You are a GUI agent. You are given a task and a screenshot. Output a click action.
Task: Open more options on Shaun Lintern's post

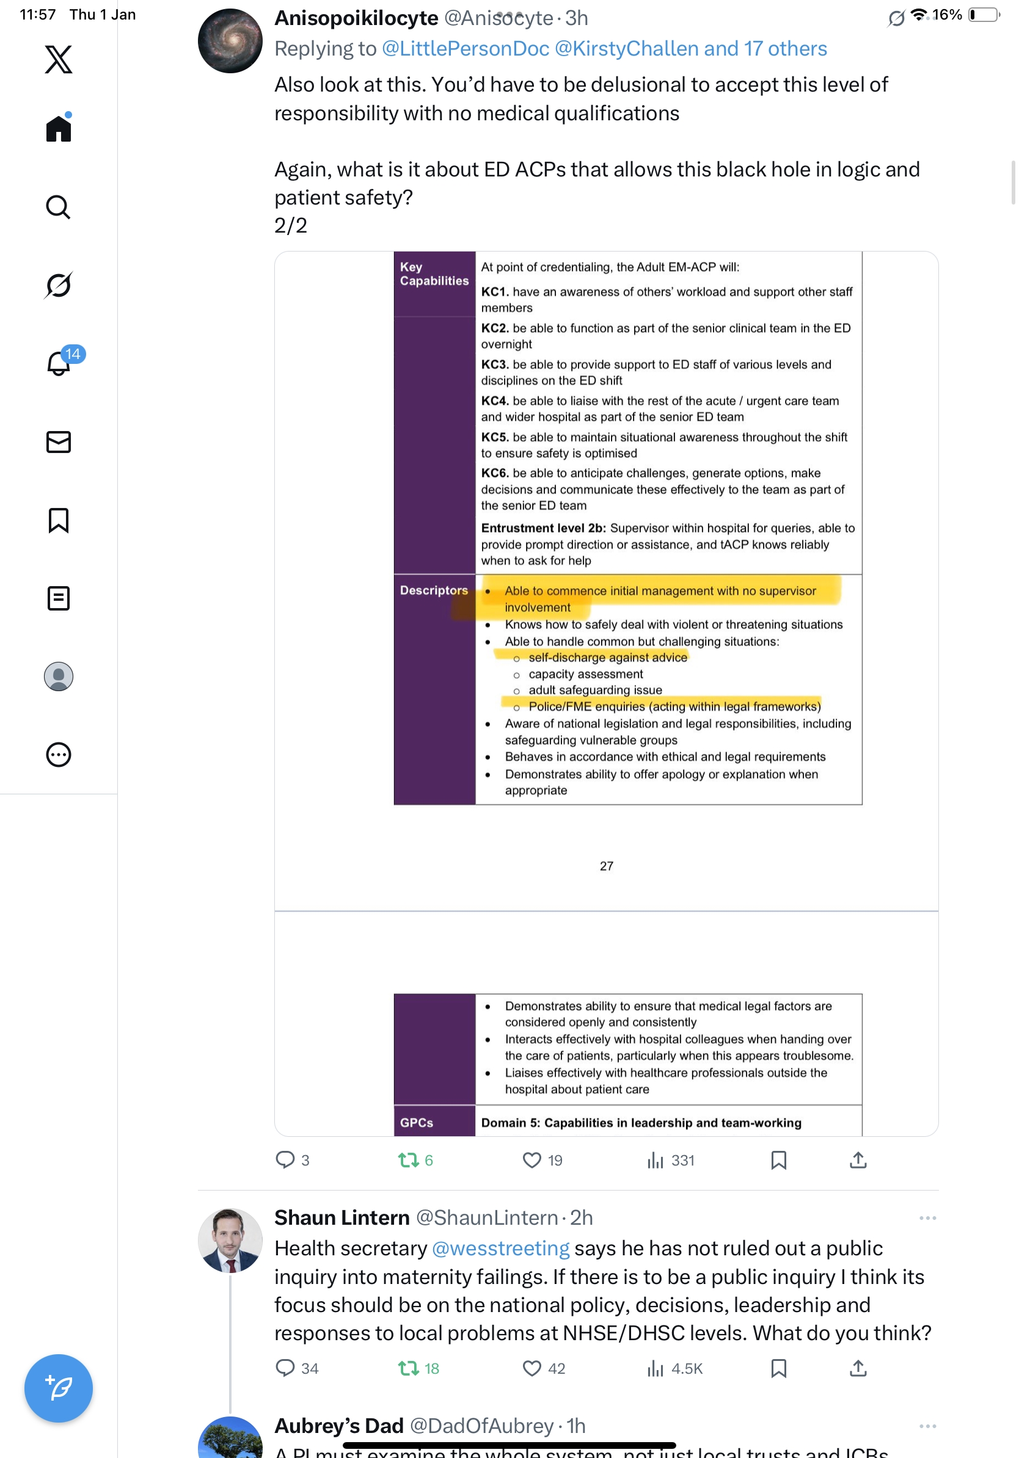pos(927,1218)
